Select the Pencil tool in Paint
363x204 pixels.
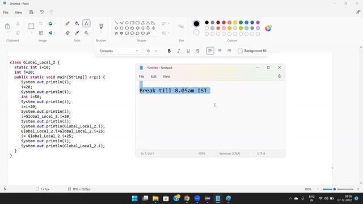click(x=67, y=23)
